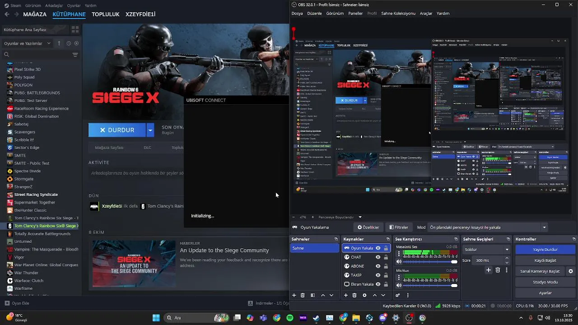Open preview scaling dropdown Pencereye Boyutlandır

(340, 217)
